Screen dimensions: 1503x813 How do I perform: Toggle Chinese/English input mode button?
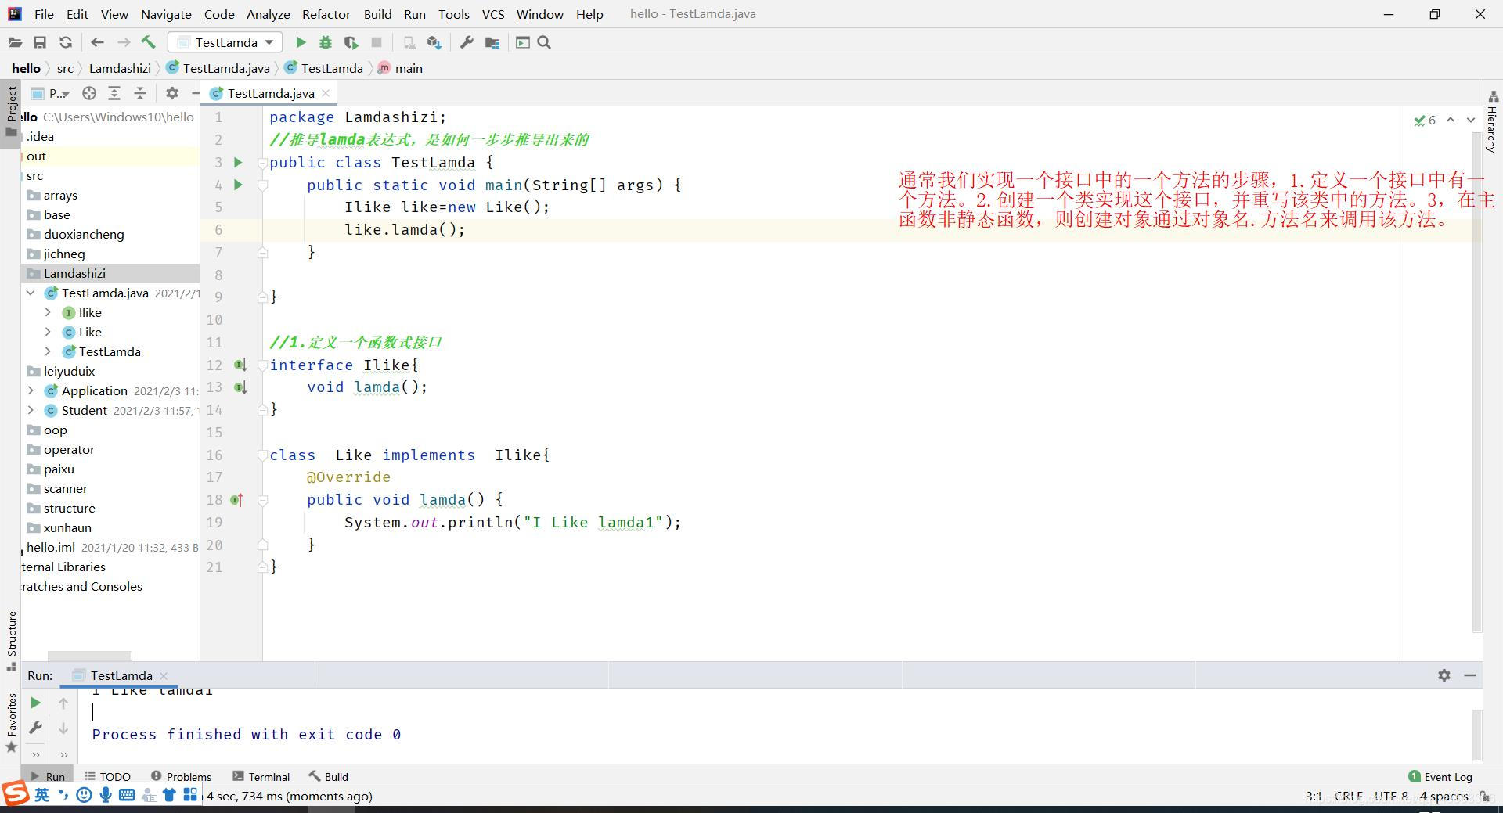pyautogui.click(x=41, y=795)
